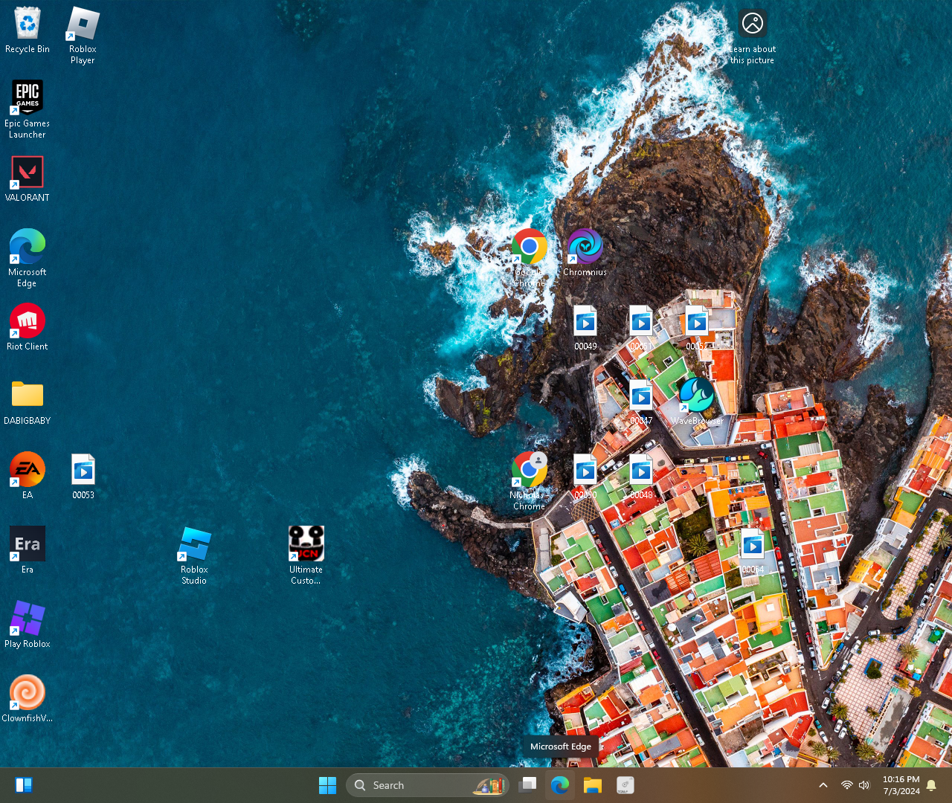This screenshot has width=952, height=803.
Task: Click the taskbar Search box
Action: pyautogui.click(x=428, y=785)
